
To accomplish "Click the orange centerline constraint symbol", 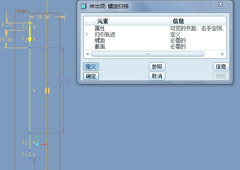I will click(47, 91).
